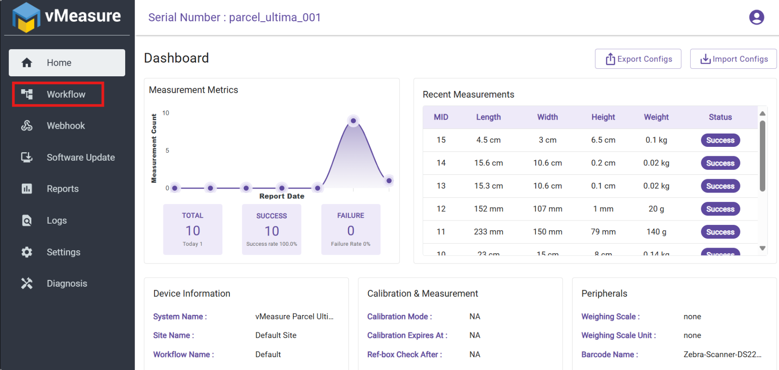Click the Webhook icon in the sidebar
This screenshot has height=370, width=779.
coord(27,126)
